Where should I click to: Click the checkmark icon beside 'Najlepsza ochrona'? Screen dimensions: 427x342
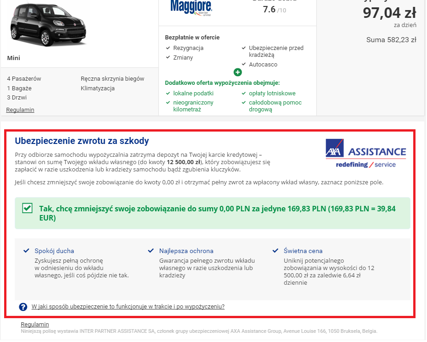click(x=151, y=251)
